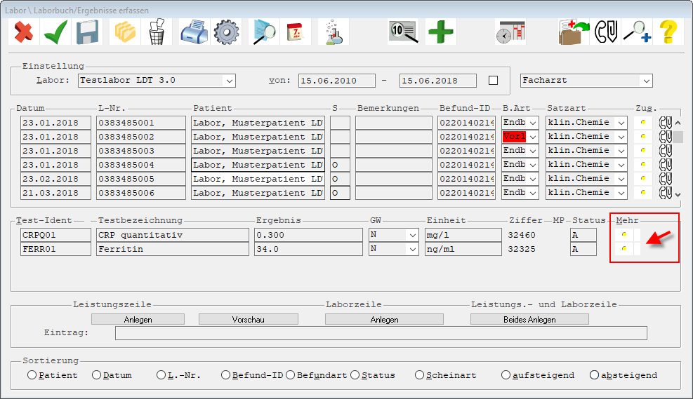This screenshot has width=693, height=399.
Task: Select absteigend sort order
Action: (594, 375)
